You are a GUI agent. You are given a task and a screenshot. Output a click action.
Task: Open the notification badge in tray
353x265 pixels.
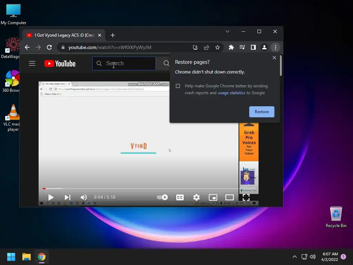coord(343,257)
